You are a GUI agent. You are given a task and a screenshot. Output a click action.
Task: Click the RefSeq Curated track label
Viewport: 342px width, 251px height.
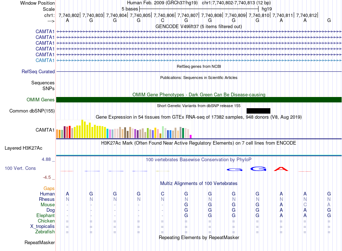coord(38,72)
